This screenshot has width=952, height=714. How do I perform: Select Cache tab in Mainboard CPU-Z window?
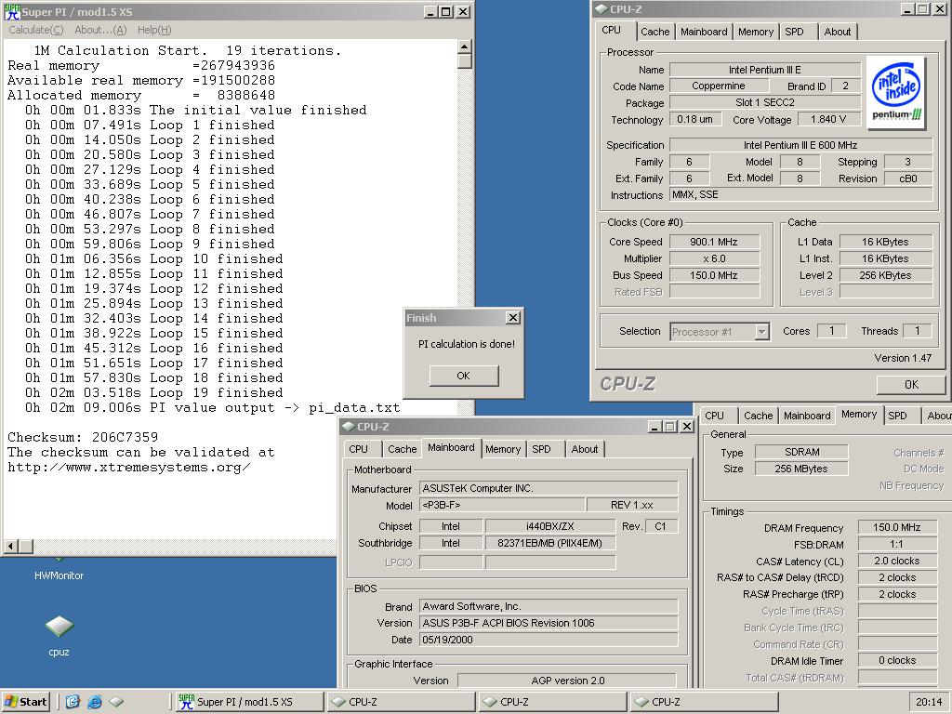point(402,449)
